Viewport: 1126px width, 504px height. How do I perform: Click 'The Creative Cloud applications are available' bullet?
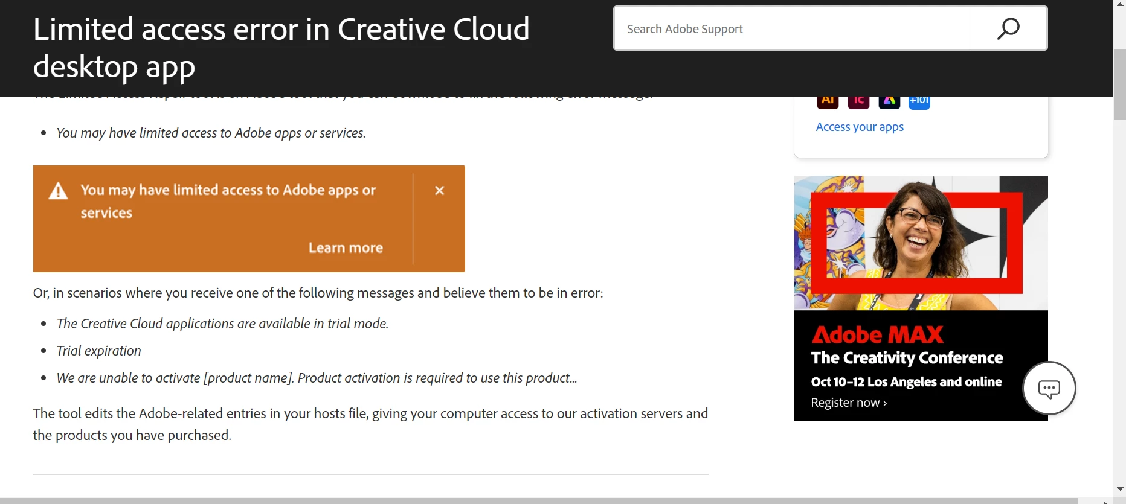click(222, 324)
